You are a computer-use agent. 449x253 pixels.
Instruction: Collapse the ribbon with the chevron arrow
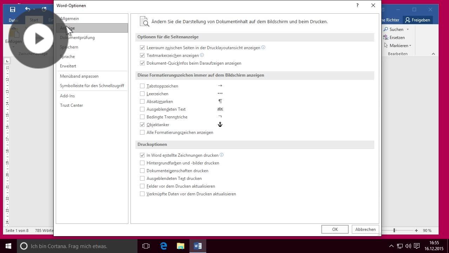(433, 54)
